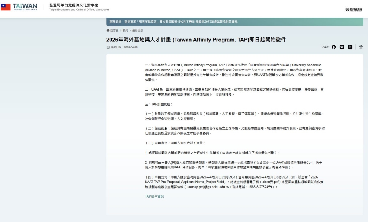The image size is (368, 222).
Task: Click the TAIWAN Republic of China logo
Action: coord(25,7)
